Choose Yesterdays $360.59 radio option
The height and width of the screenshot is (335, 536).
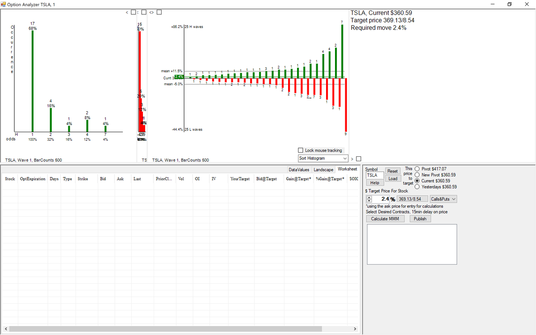418,187
